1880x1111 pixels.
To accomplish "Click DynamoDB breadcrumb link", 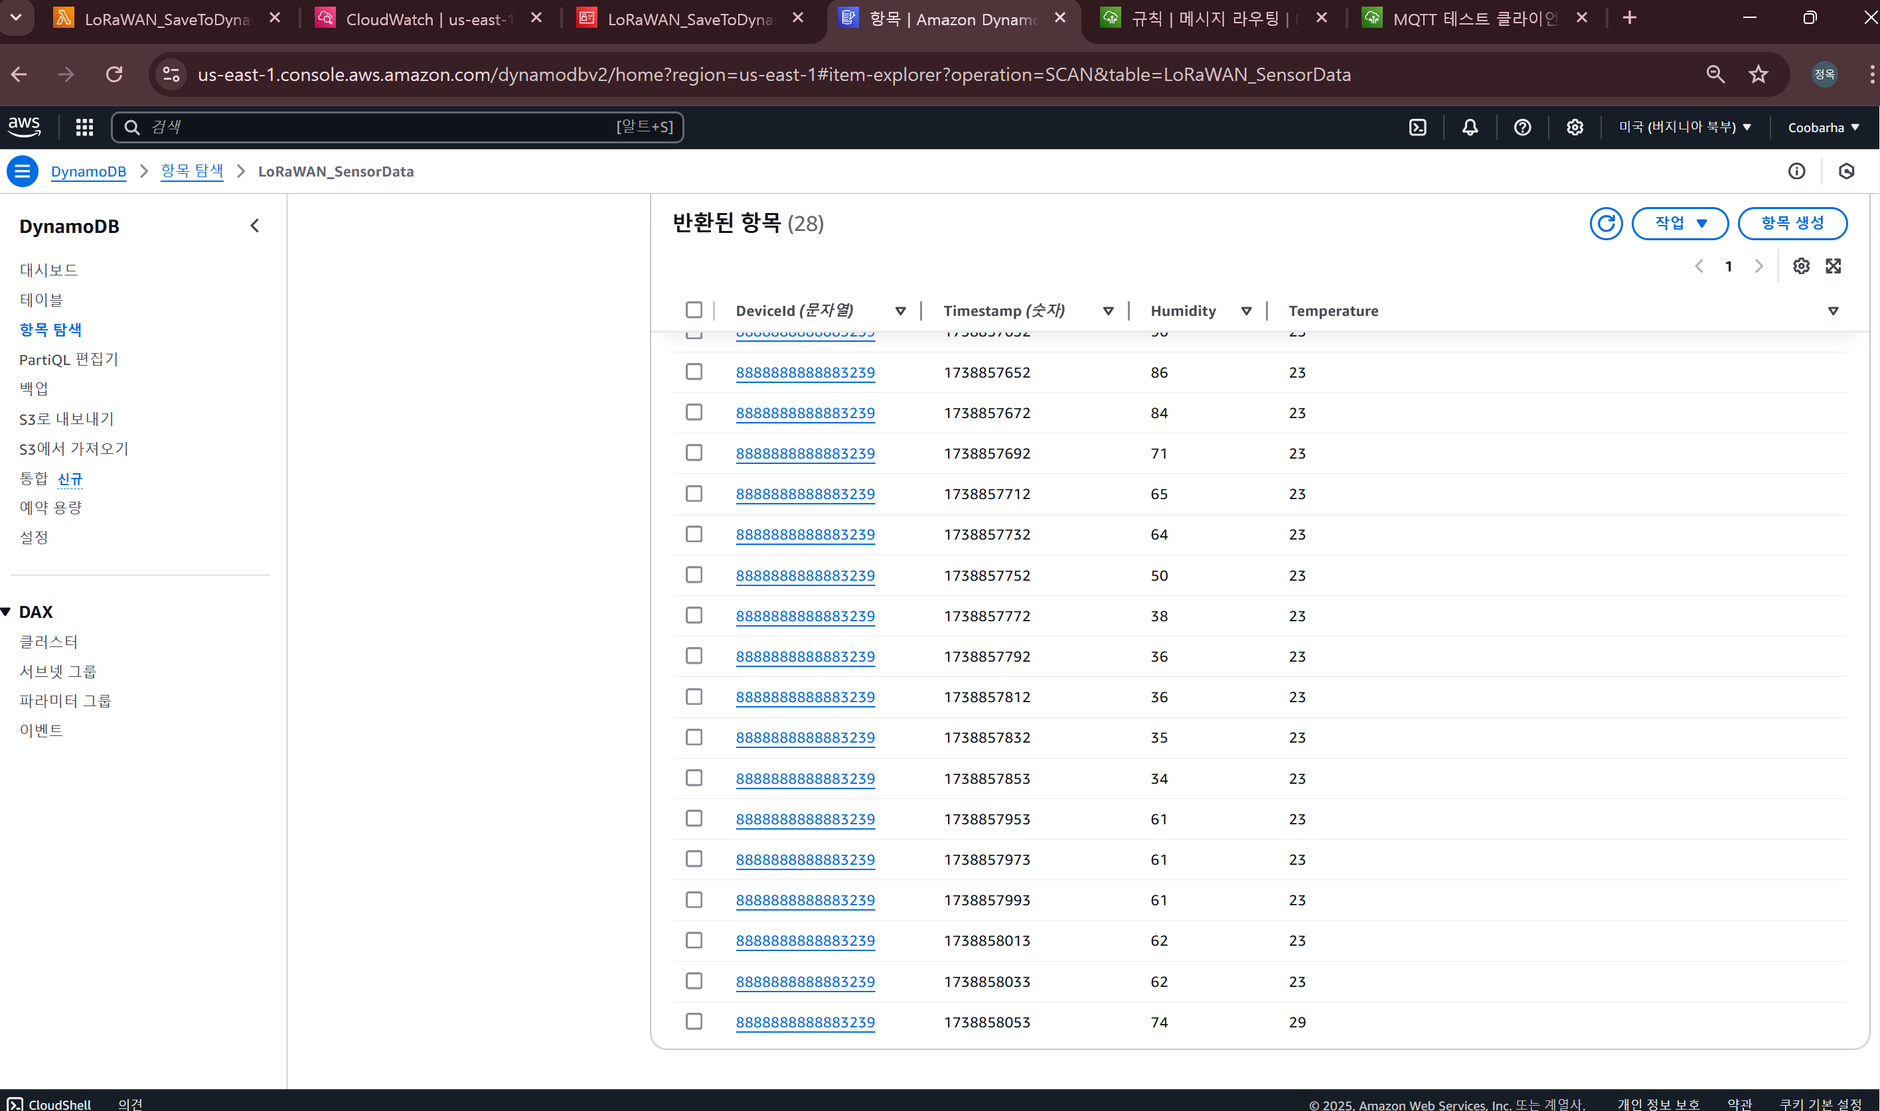I will click(x=88, y=171).
